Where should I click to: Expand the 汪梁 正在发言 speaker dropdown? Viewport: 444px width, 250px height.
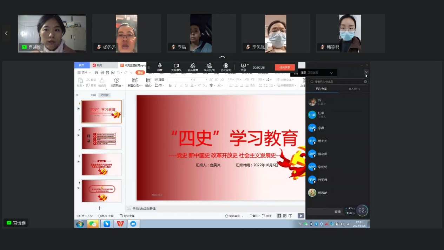click(331, 73)
